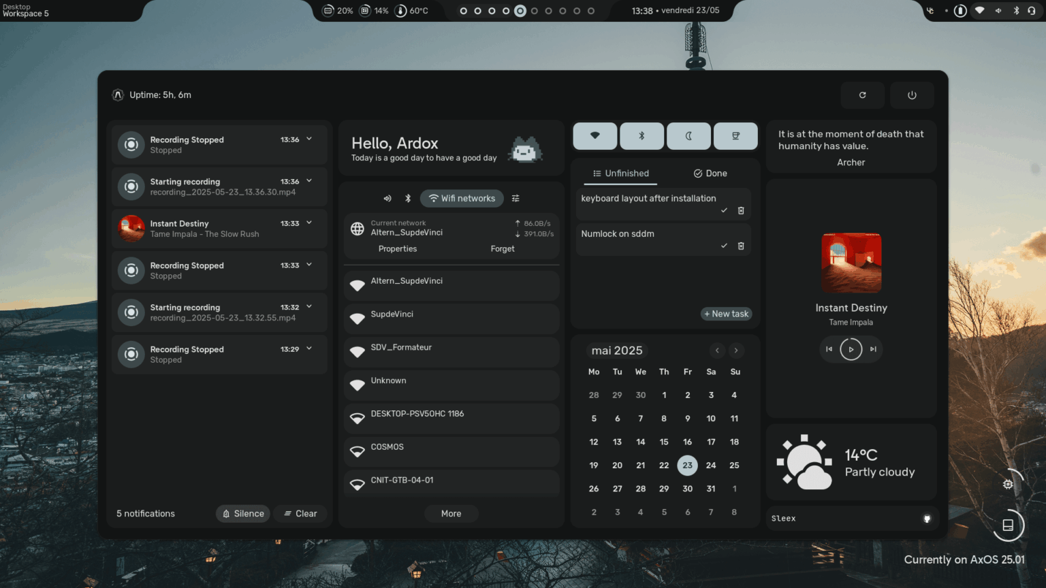1046x588 pixels.
Task: Check off 'keyboard layout after installation'
Action: coord(724,210)
